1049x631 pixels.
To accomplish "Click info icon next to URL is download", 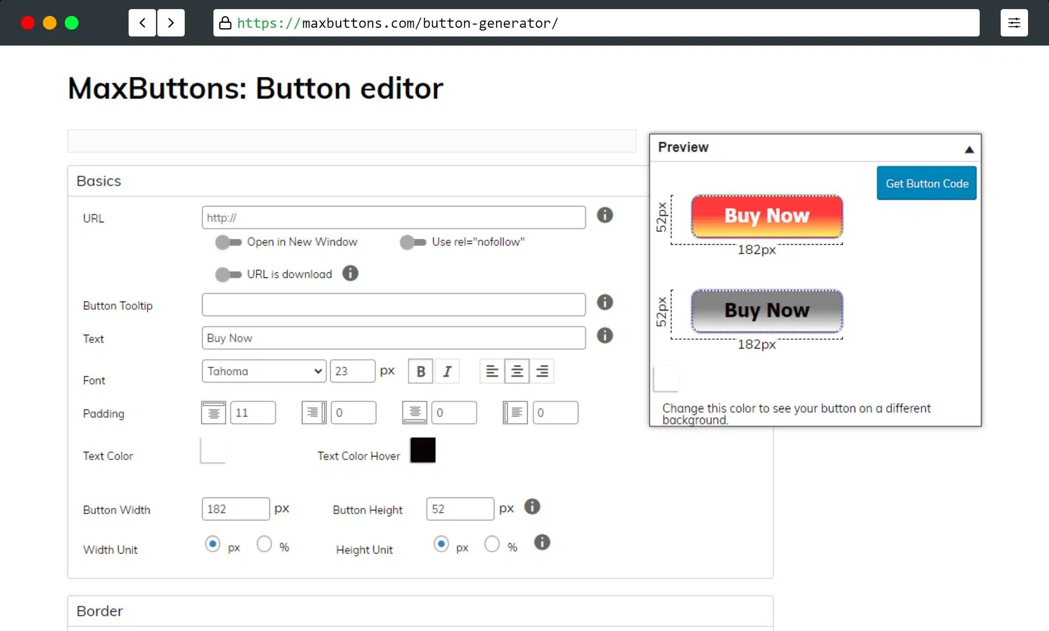I will click(x=350, y=273).
